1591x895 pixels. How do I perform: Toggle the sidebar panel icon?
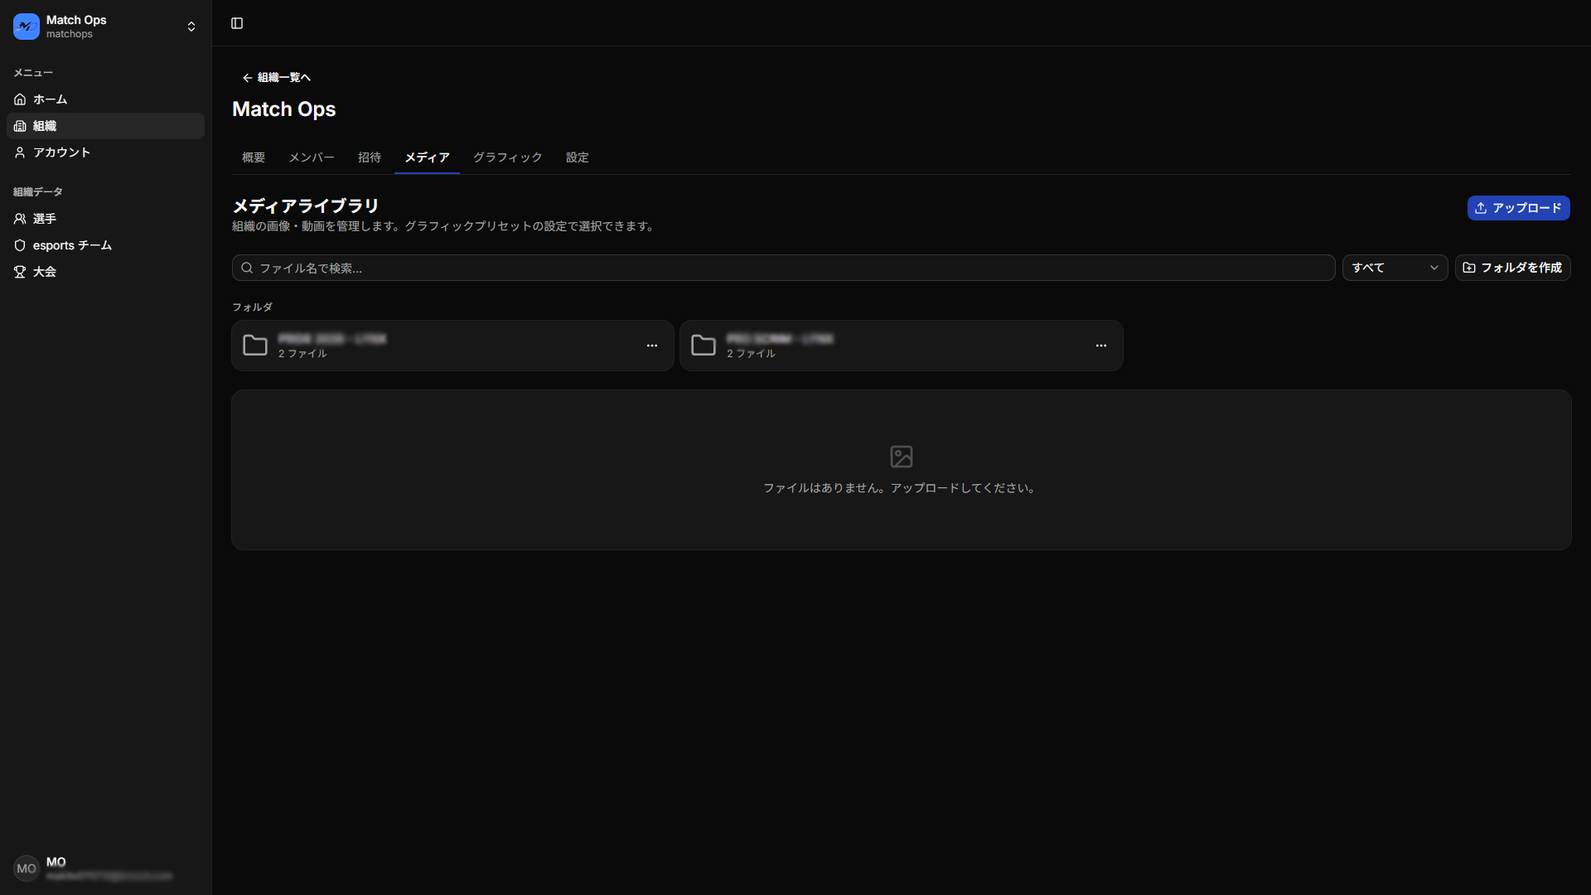[x=237, y=23]
